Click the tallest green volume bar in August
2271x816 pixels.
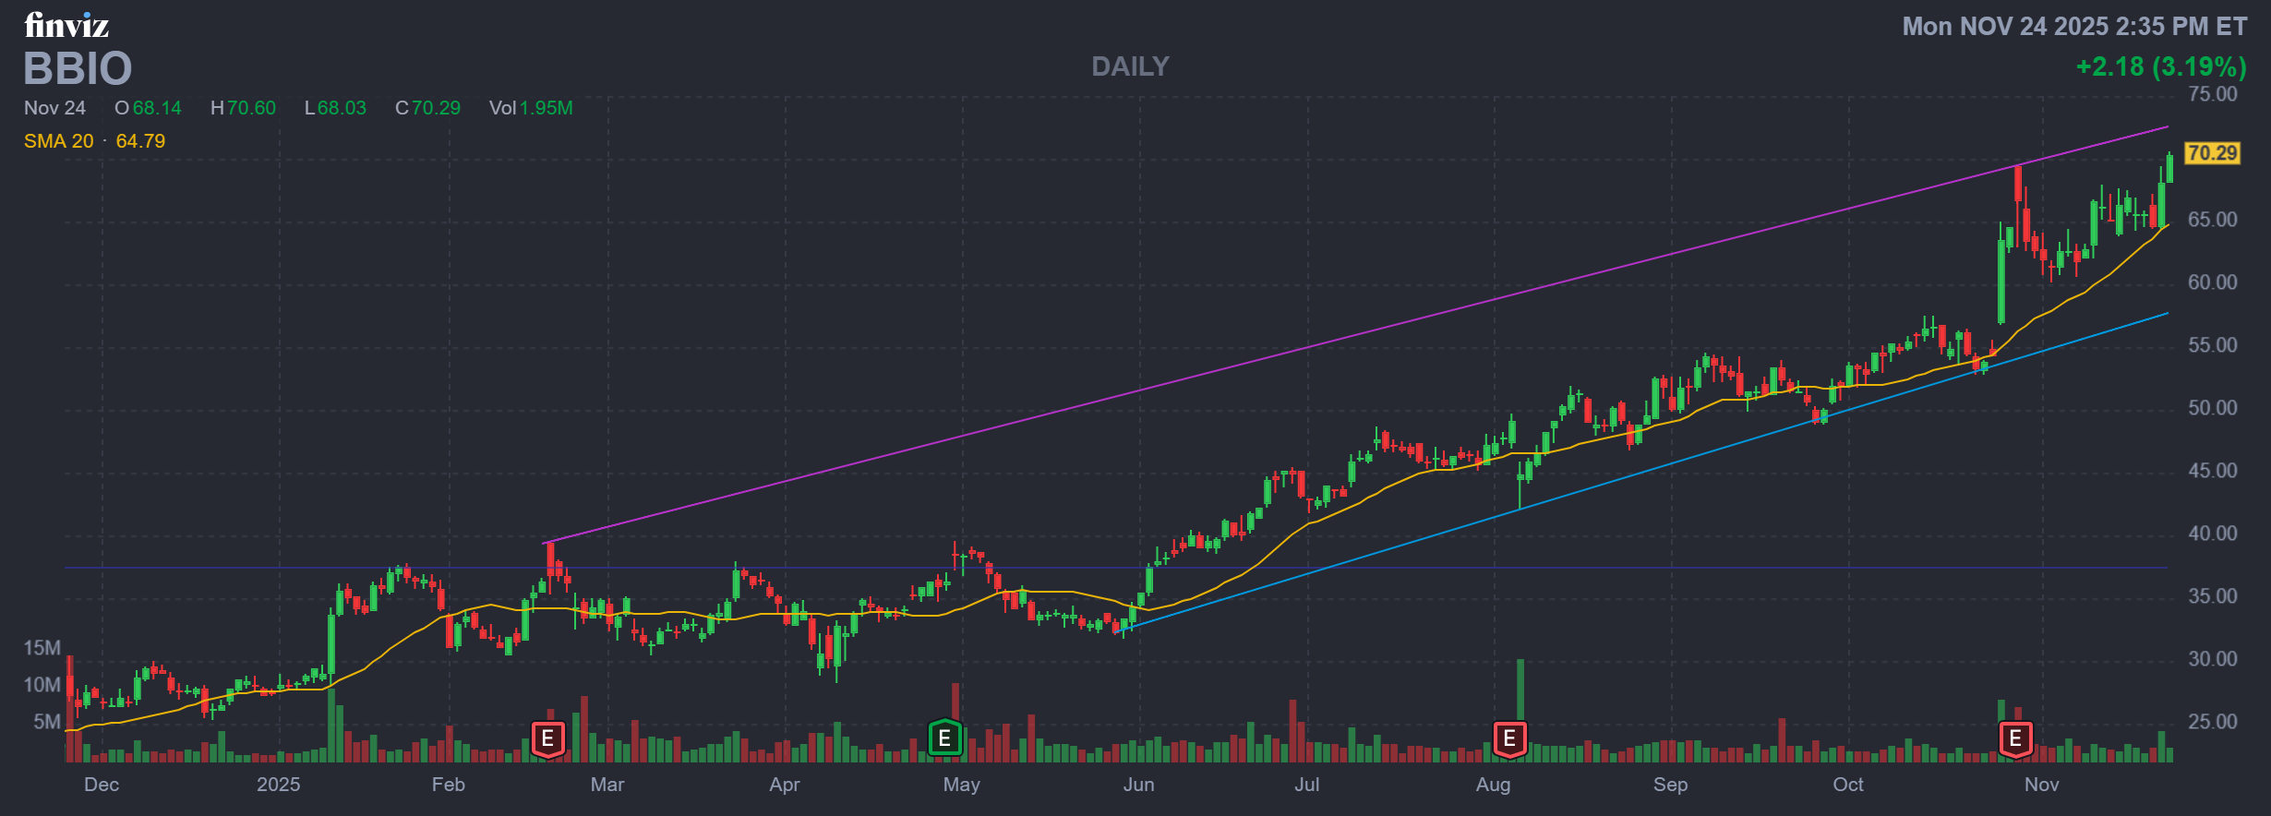click(1520, 706)
